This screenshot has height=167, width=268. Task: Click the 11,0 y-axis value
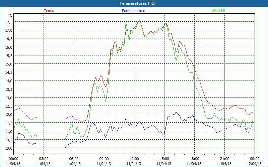tap(9, 131)
